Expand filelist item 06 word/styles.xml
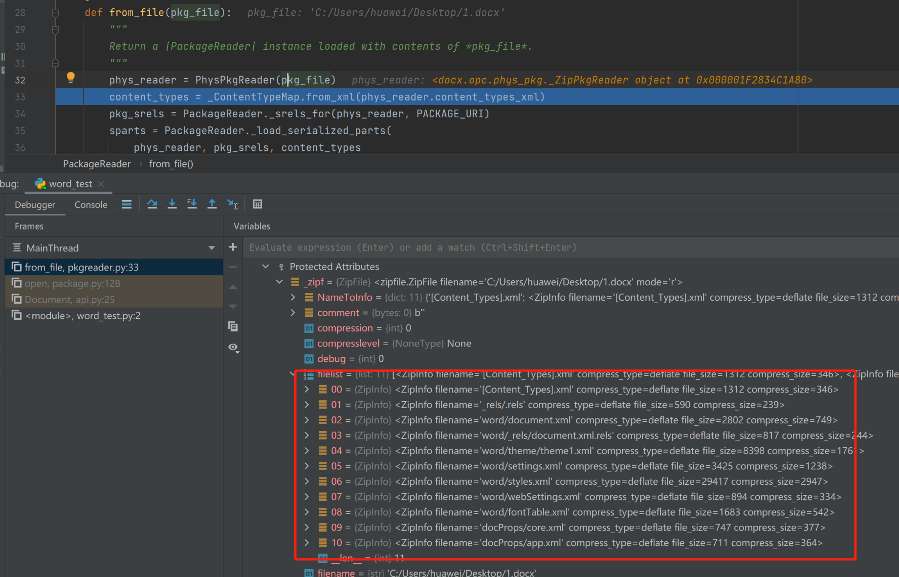Image resolution: width=899 pixels, height=577 pixels. [x=307, y=481]
